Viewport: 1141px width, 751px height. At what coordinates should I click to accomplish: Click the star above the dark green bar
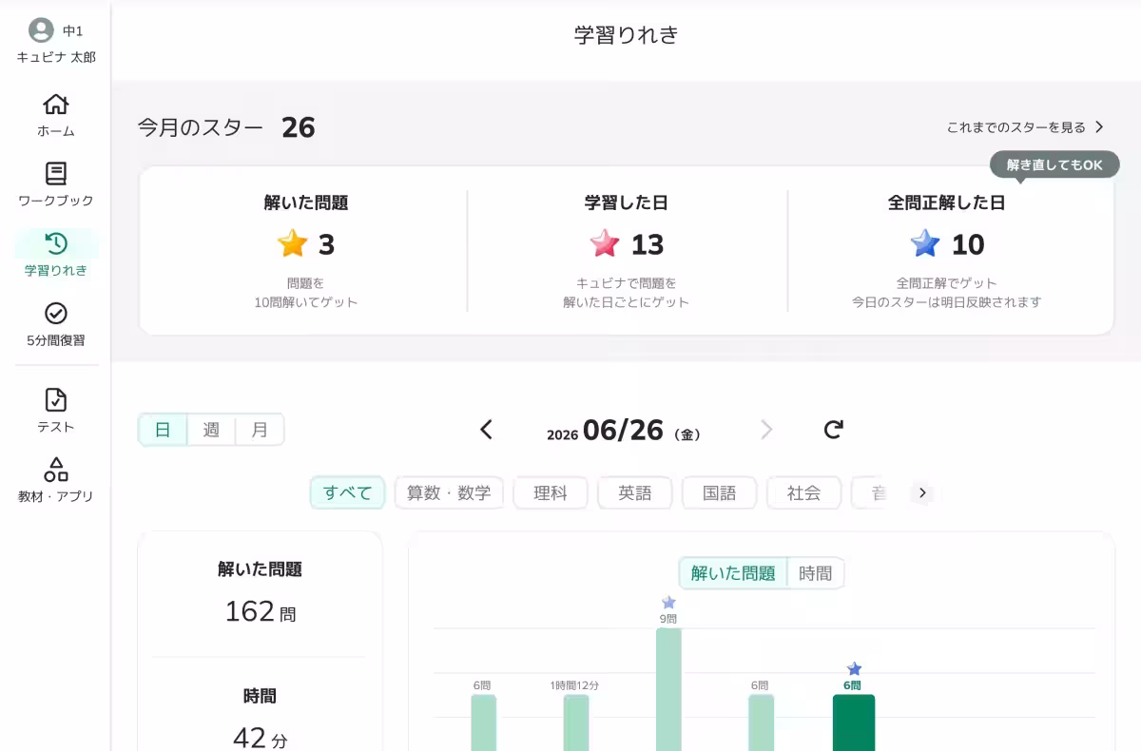[x=854, y=668]
